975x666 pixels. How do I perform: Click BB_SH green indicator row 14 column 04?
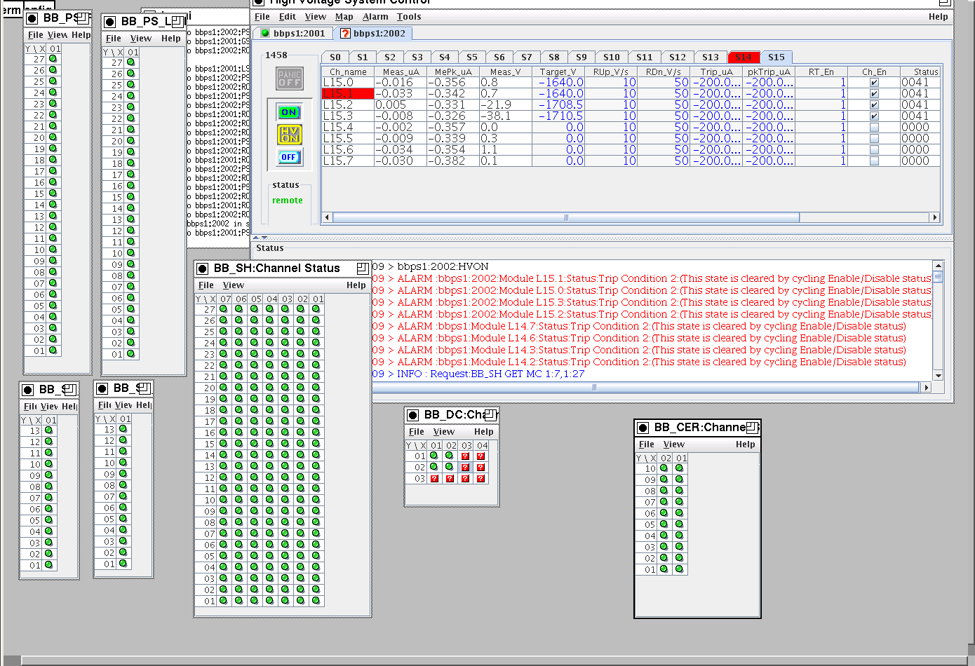coord(270,455)
